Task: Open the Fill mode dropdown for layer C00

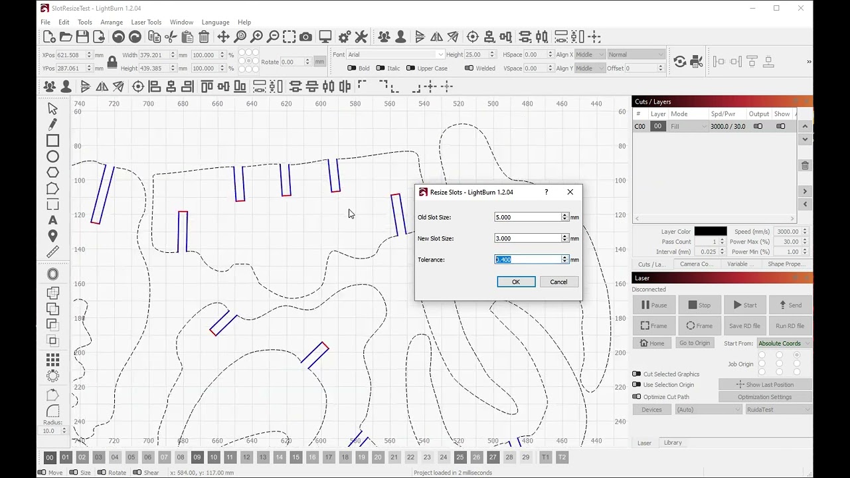Action: coord(688,126)
